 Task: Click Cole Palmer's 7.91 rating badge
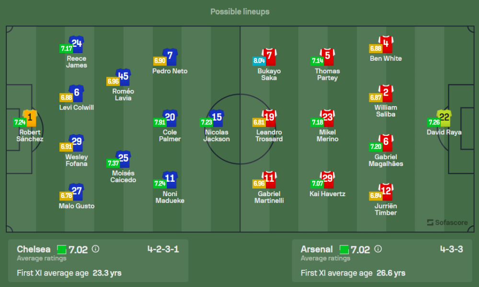pos(160,122)
